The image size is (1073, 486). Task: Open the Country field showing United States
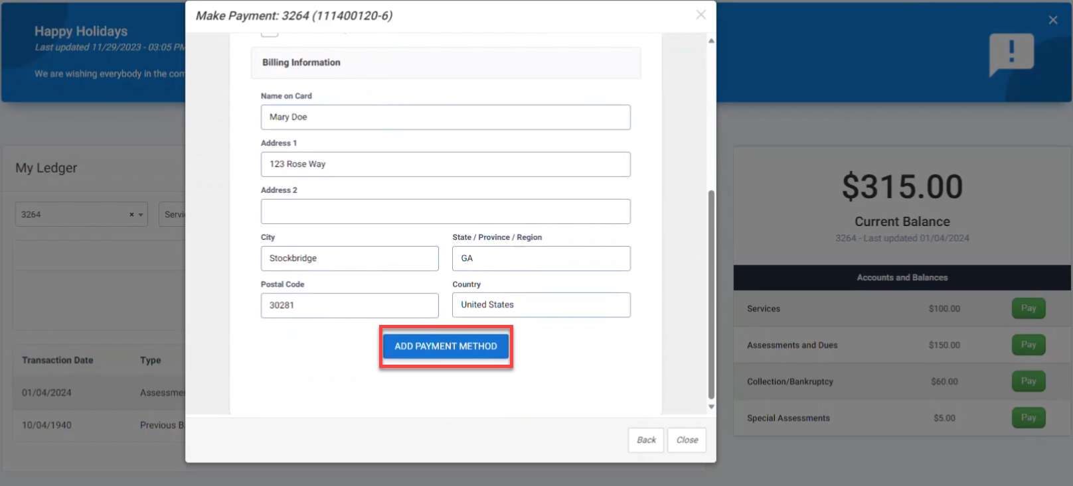pyautogui.click(x=541, y=305)
